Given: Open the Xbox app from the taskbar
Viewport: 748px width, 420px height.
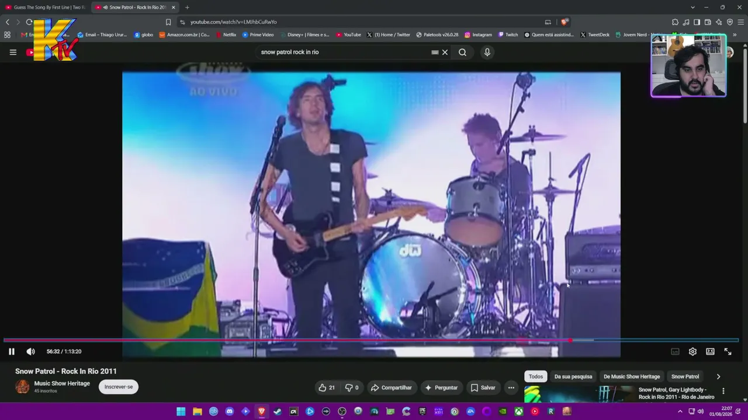Looking at the screenshot, I should tap(518, 411).
